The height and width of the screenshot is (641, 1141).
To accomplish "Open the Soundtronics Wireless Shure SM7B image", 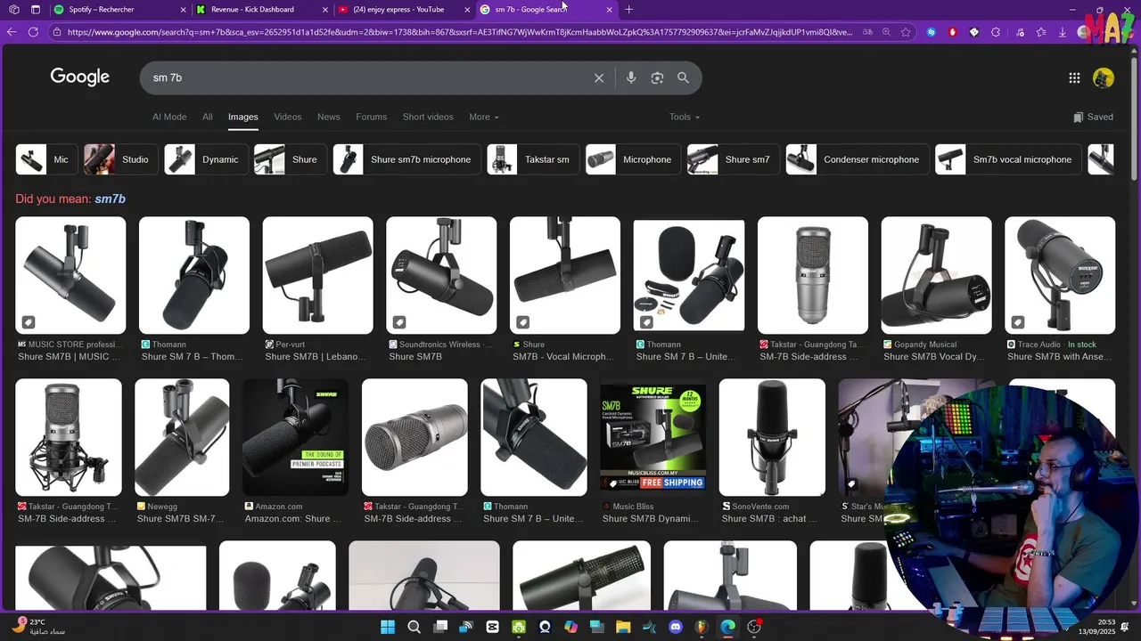I will pos(441,275).
